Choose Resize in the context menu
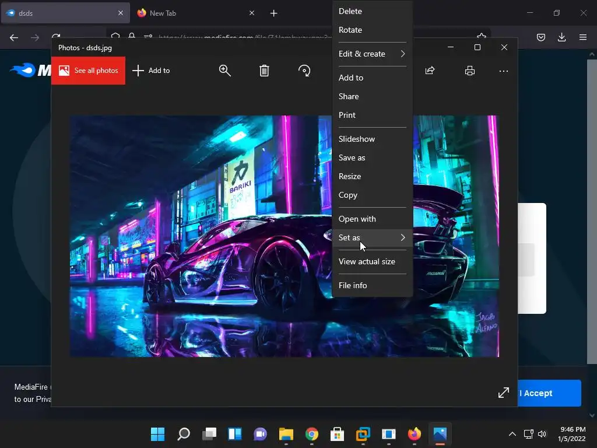This screenshot has width=597, height=448. (373, 176)
